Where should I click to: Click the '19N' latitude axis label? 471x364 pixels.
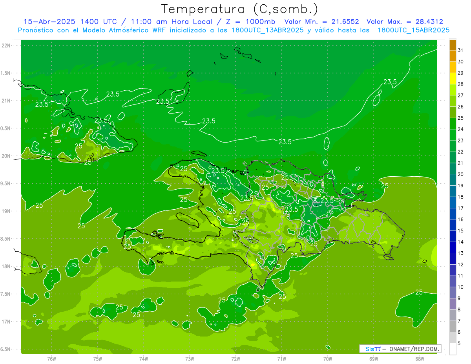click(x=6, y=211)
